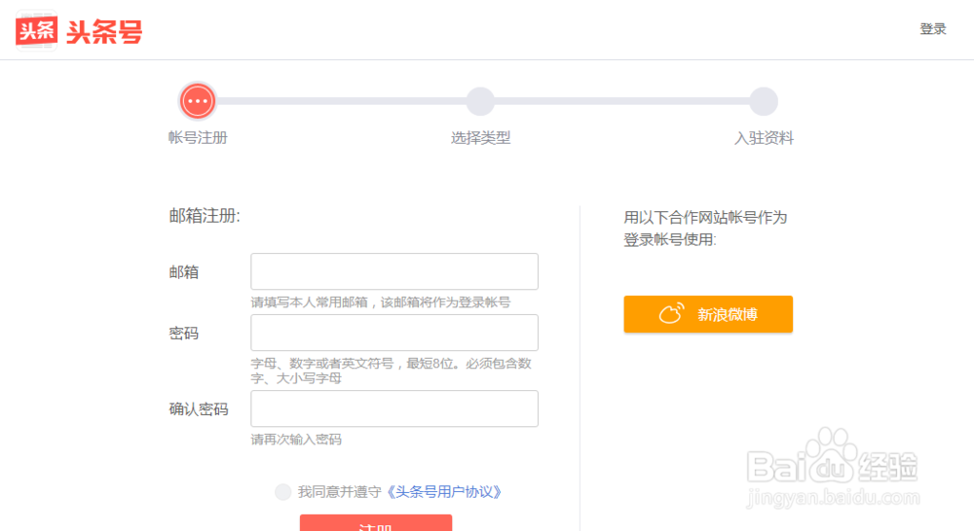Viewport: 974px width, 531px height.
Task: Focus the 密码 input field
Action: pos(394,333)
